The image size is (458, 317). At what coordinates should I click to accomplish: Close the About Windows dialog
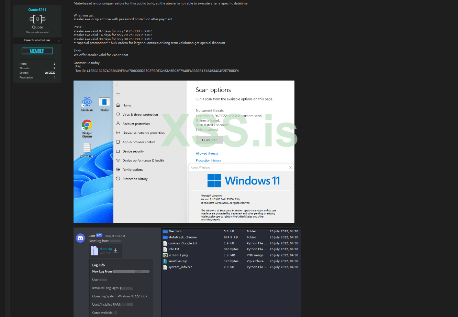tap(290, 168)
